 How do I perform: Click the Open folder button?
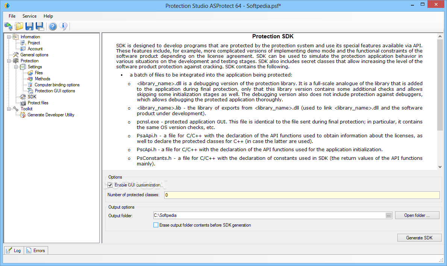point(417,215)
